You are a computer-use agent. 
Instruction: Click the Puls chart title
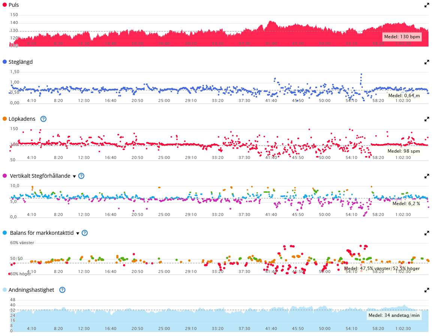[x=14, y=5]
